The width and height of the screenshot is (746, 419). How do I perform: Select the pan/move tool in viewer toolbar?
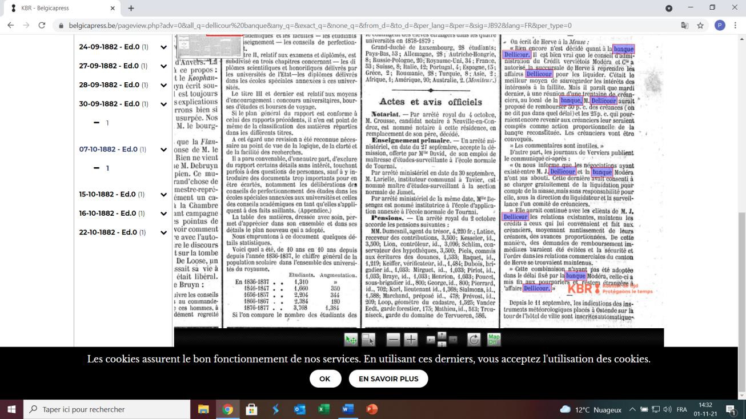[x=351, y=340]
